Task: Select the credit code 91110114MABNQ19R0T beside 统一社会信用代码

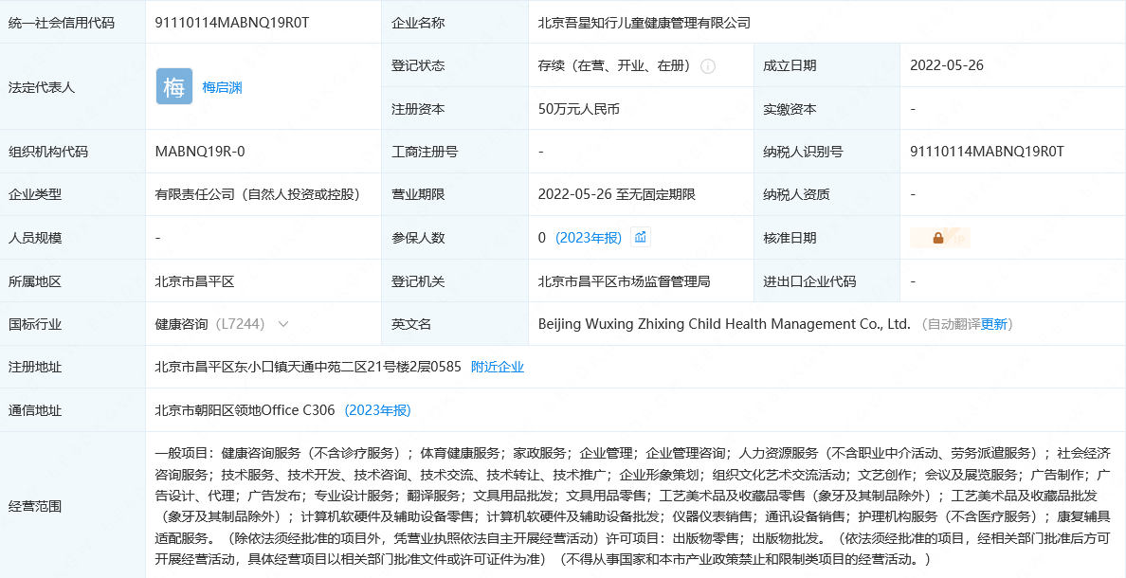Action: coord(232,22)
